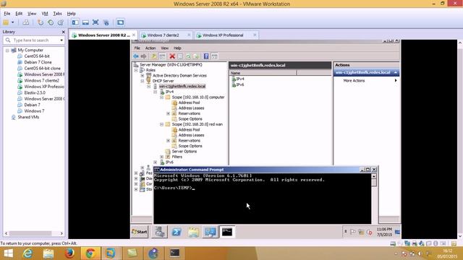The image size is (463, 260).
Task: Click the VMware snapshot take icon
Action: [41, 22]
